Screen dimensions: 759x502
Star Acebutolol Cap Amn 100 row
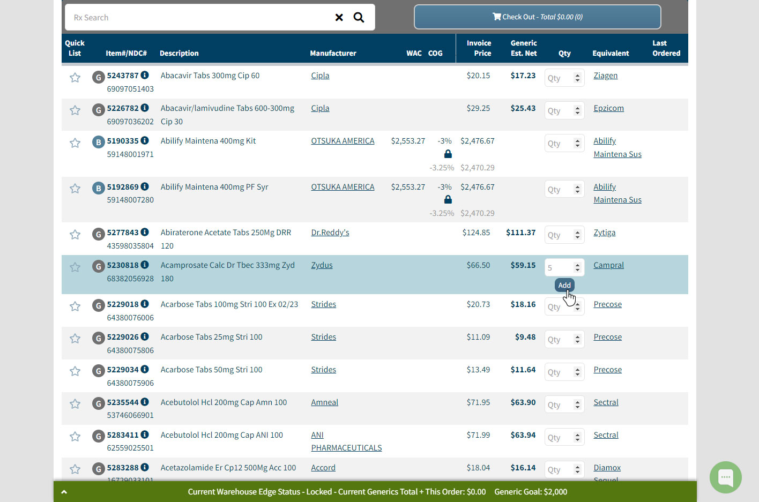[x=75, y=404]
